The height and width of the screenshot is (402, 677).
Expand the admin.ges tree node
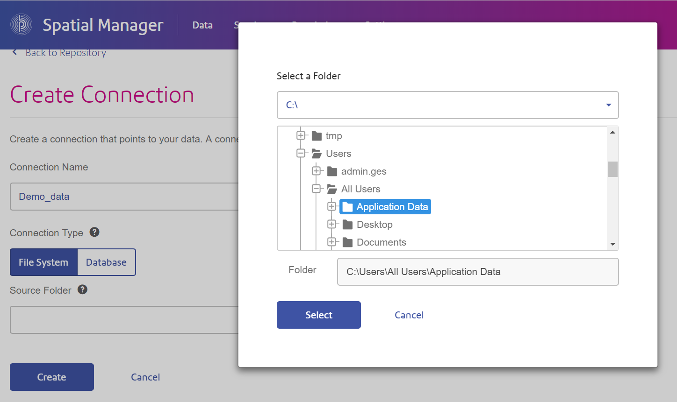click(x=317, y=171)
